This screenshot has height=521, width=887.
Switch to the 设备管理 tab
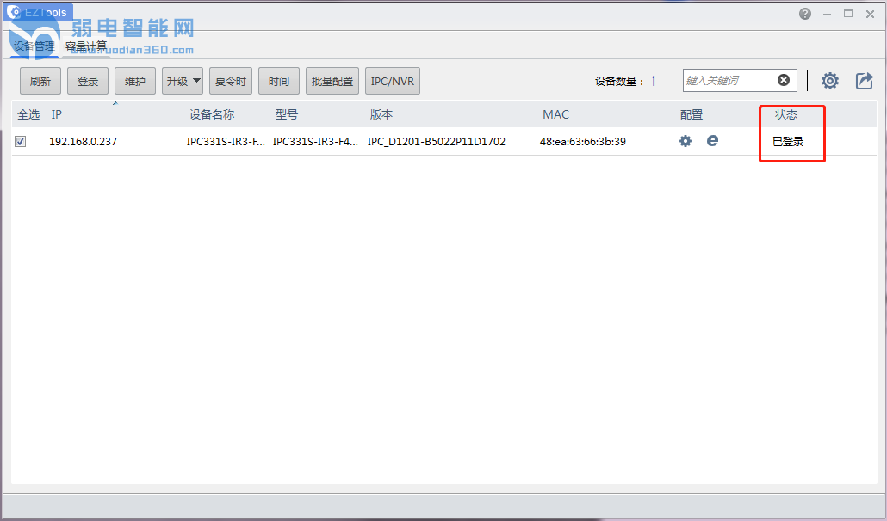pyautogui.click(x=34, y=46)
